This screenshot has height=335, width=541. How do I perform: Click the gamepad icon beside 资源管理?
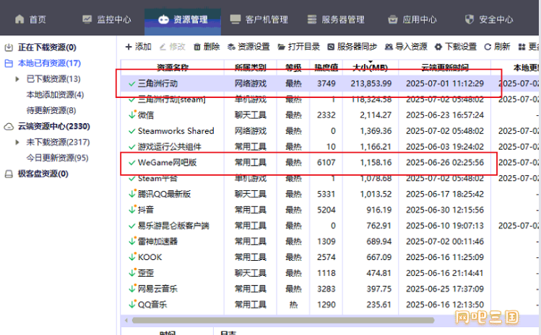tap(163, 19)
